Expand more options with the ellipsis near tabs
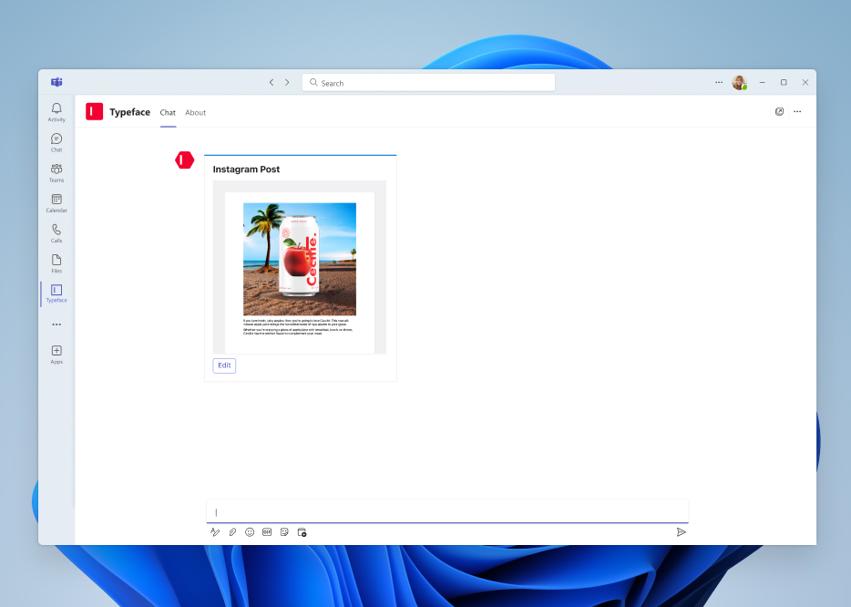Viewport: 851px width, 607px height. (x=797, y=111)
